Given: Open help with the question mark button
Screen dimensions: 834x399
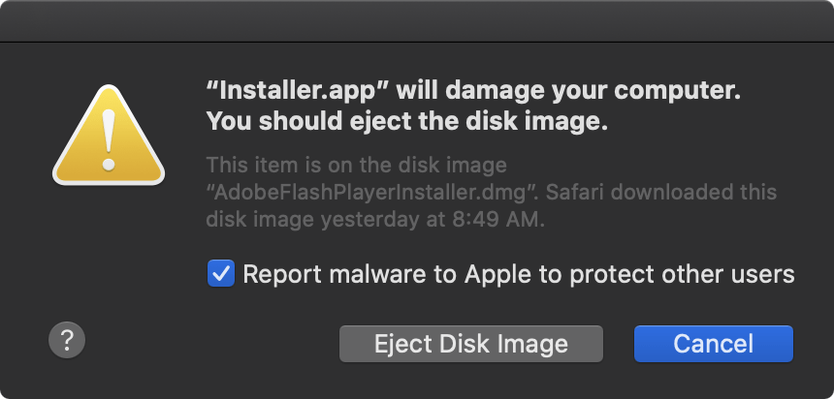Looking at the screenshot, I should [x=67, y=339].
